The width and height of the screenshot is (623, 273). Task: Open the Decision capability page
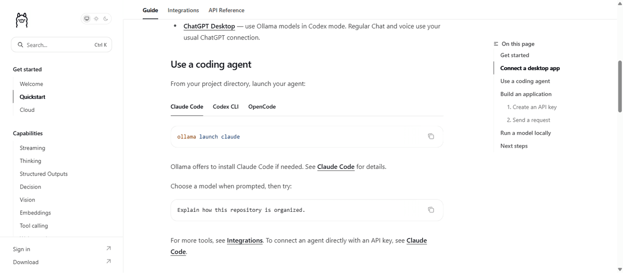click(x=30, y=187)
